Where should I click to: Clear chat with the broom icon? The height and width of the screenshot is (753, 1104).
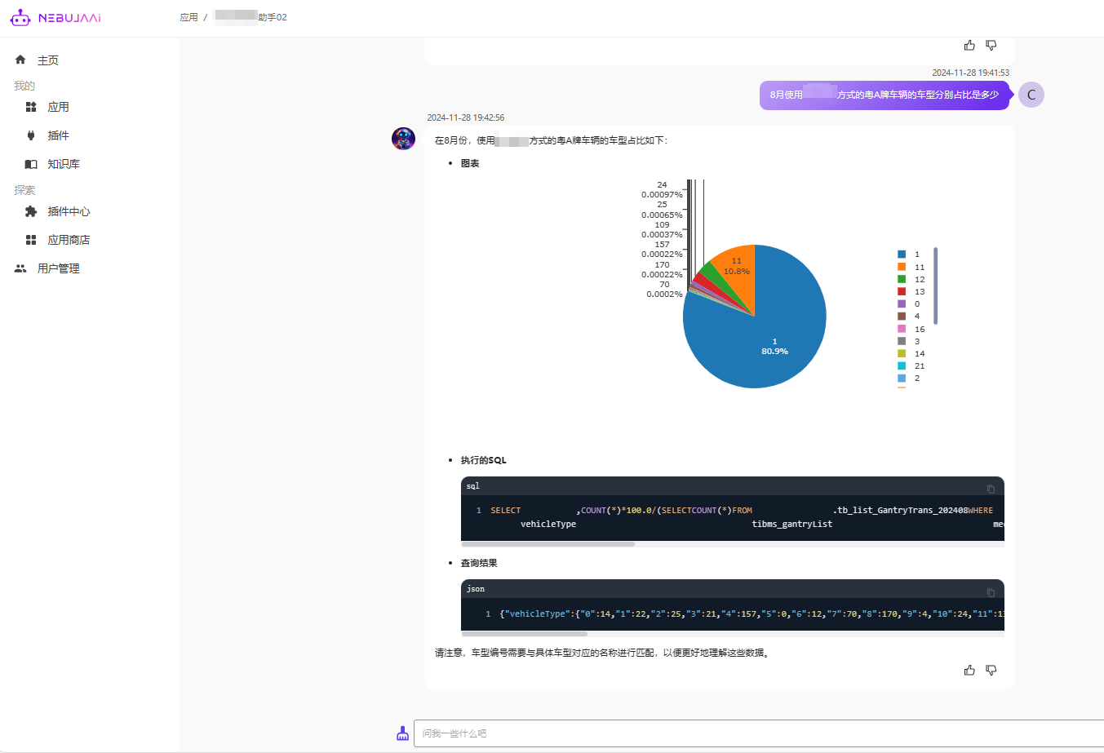[x=402, y=733]
